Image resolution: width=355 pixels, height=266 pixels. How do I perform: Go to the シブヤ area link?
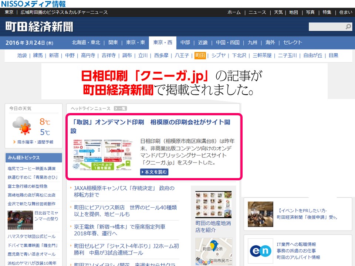click(x=219, y=55)
